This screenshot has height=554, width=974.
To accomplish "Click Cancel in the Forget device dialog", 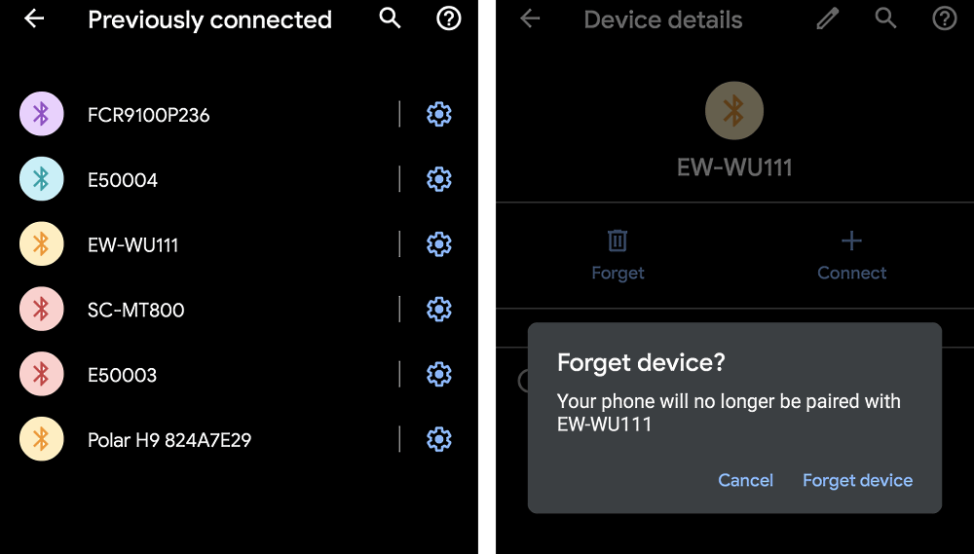I will click(x=745, y=480).
